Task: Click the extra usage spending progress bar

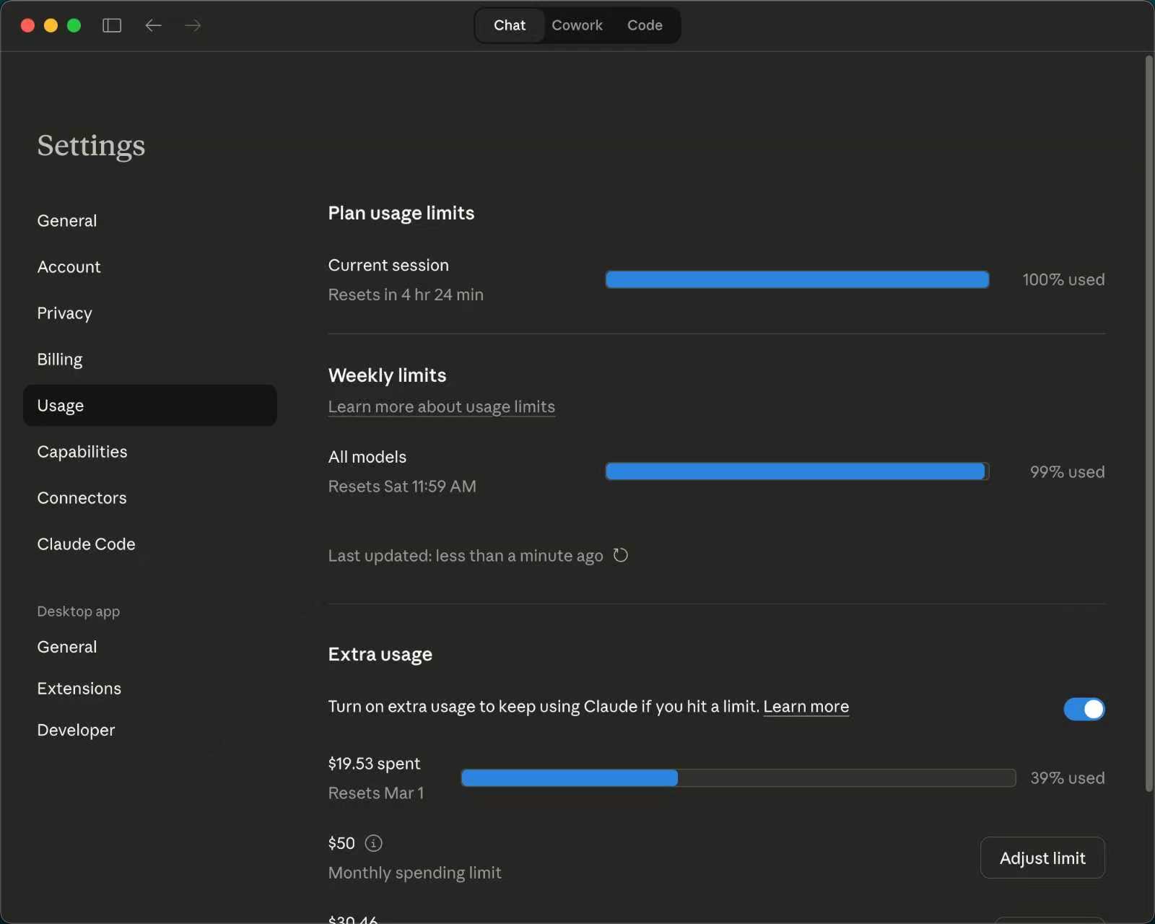Action: coord(738,778)
